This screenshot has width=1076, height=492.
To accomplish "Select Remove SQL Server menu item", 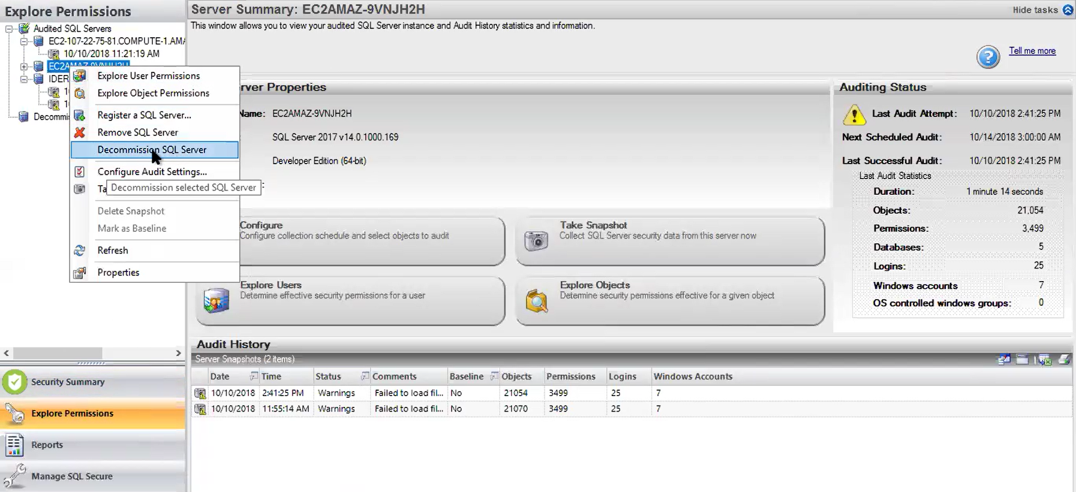I will [155, 132].
